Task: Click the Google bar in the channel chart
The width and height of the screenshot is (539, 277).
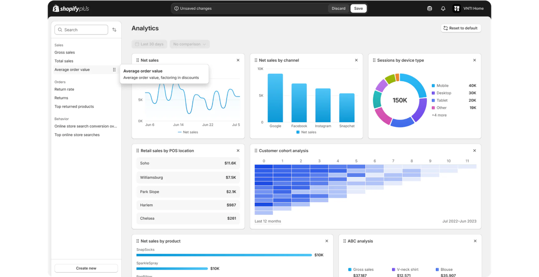Action: pyautogui.click(x=275, y=98)
